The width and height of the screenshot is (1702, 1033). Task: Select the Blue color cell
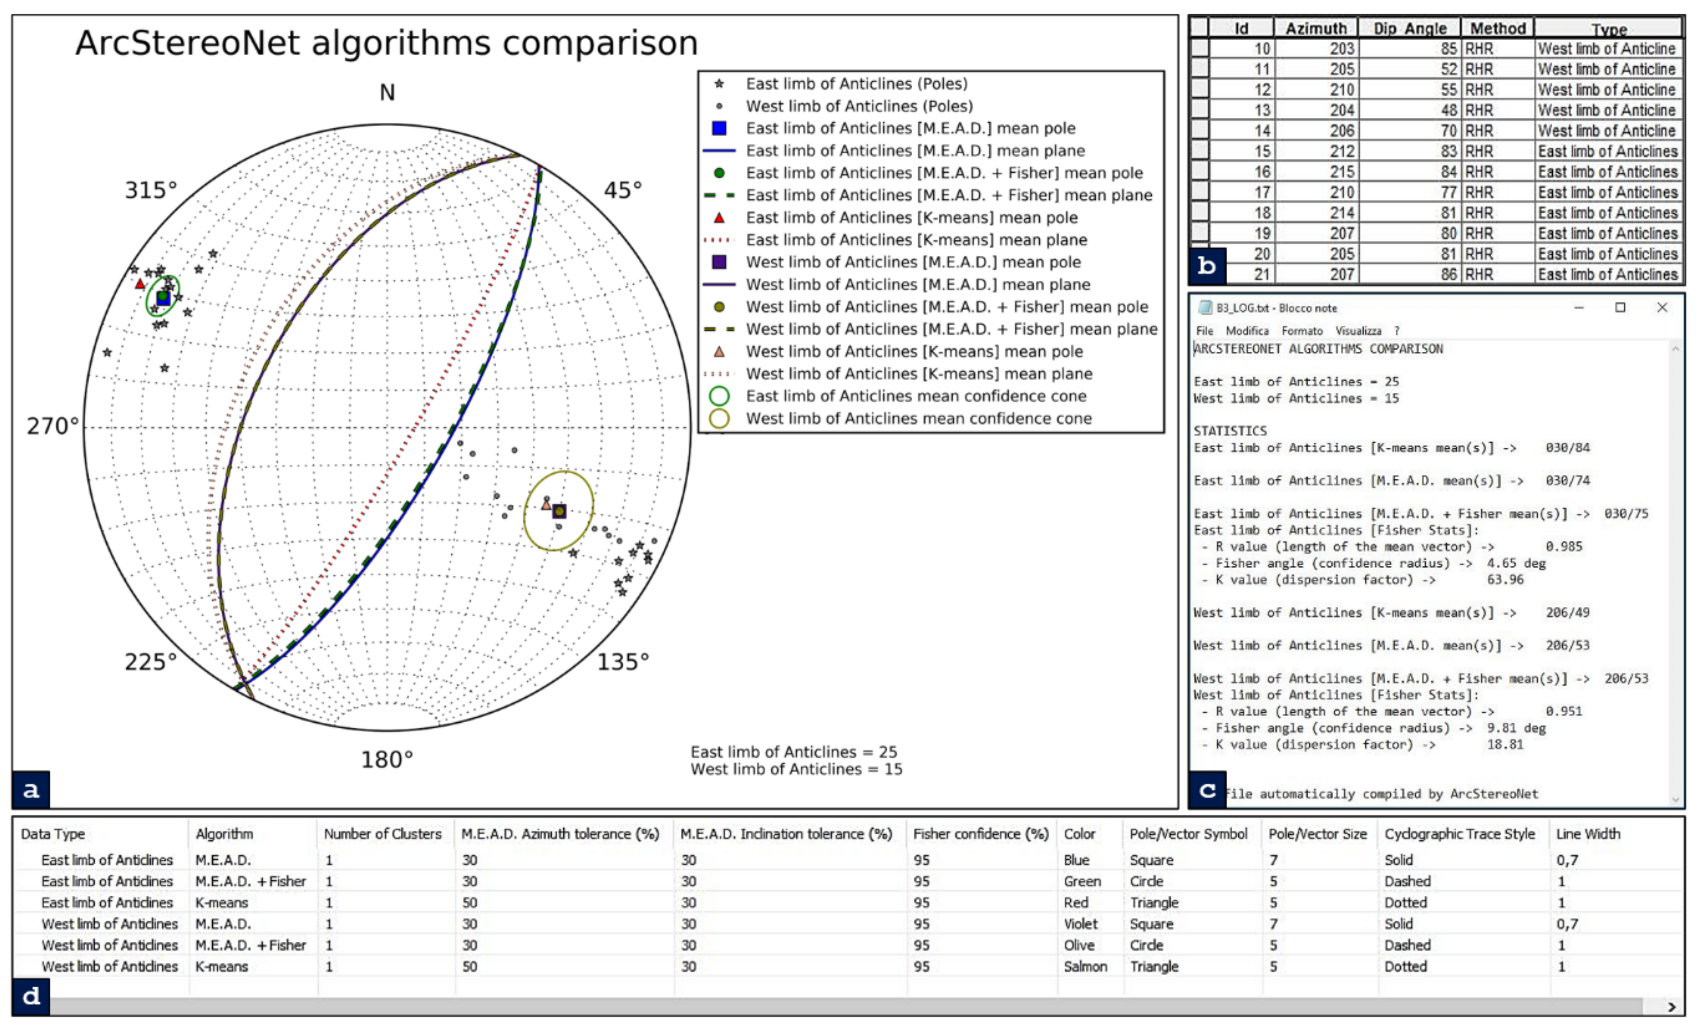point(1077,860)
